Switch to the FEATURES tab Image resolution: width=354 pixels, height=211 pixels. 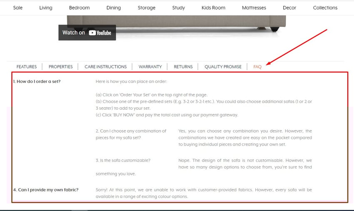coord(27,67)
